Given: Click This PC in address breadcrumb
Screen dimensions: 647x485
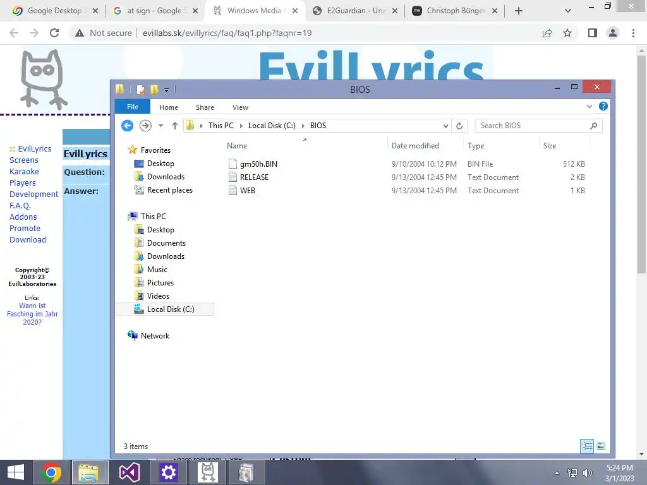Looking at the screenshot, I should tap(221, 126).
